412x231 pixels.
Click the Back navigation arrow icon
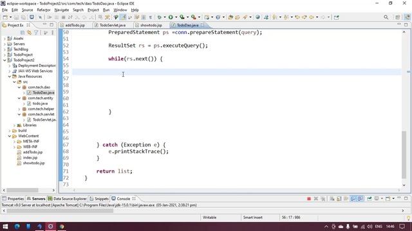[312, 17]
